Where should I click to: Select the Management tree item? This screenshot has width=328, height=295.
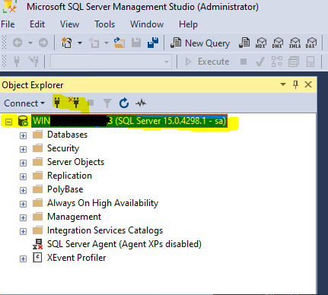point(74,217)
